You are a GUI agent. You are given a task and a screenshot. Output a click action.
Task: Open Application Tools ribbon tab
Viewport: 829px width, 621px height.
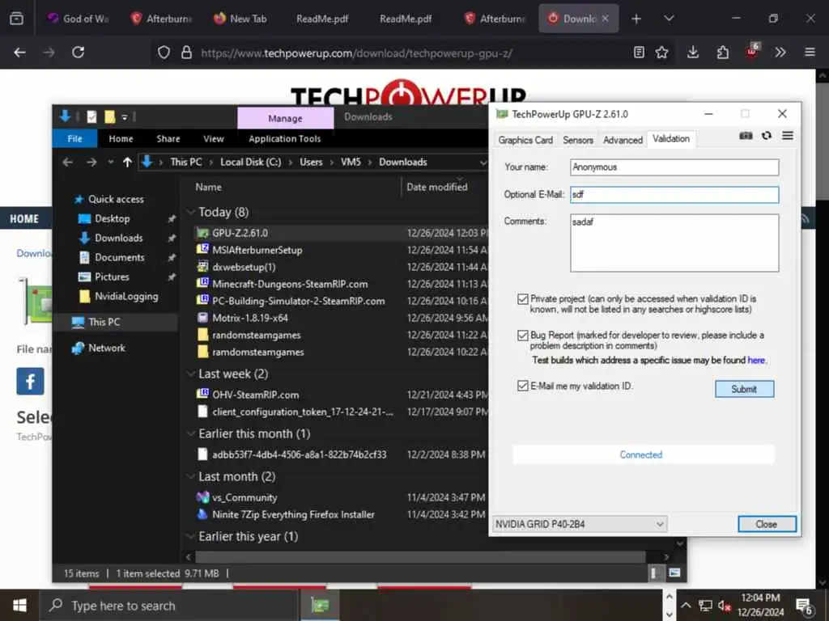coord(284,139)
